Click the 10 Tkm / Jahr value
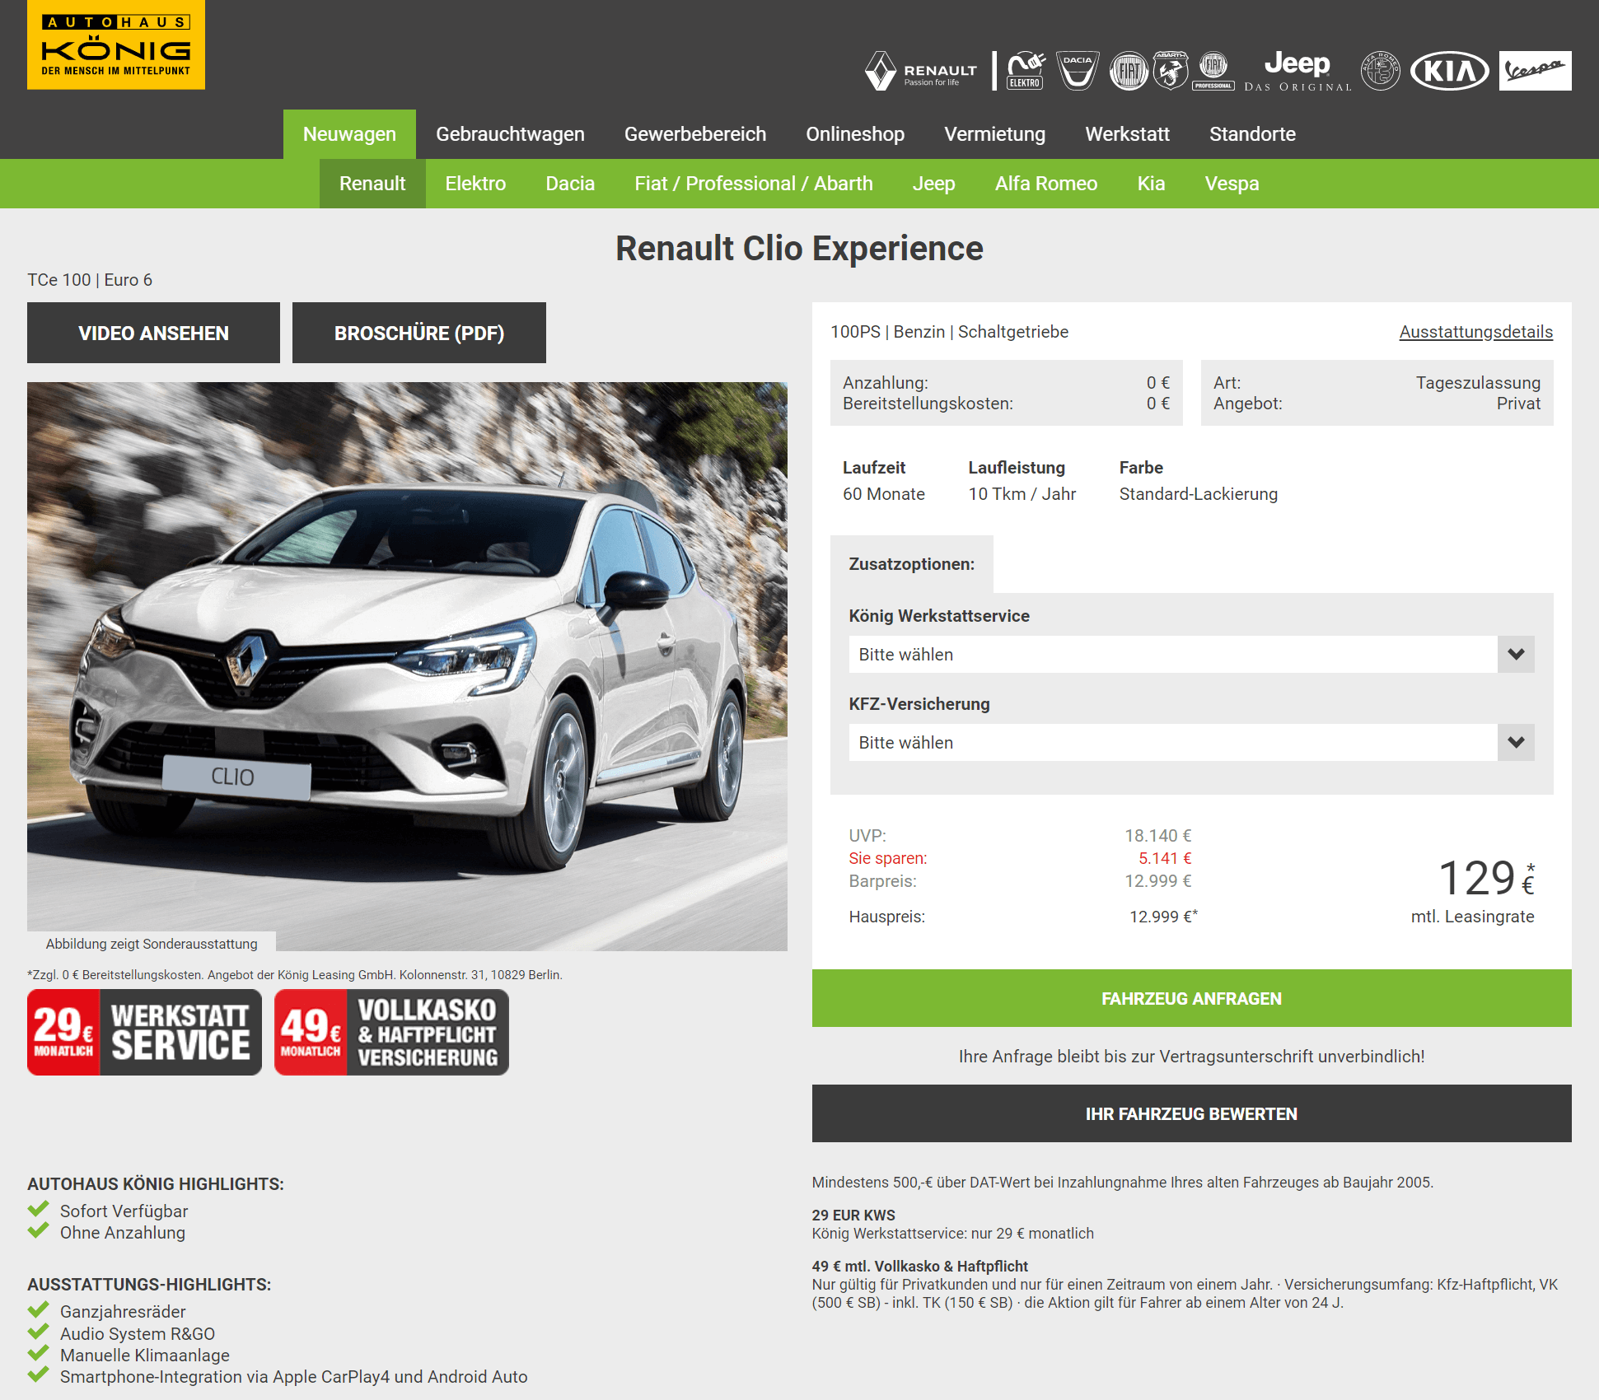Image resolution: width=1599 pixels, height=1400 pixels. click(x=1022, y=494)
